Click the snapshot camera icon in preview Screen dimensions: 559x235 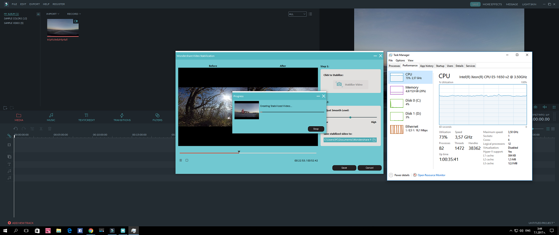535,107
